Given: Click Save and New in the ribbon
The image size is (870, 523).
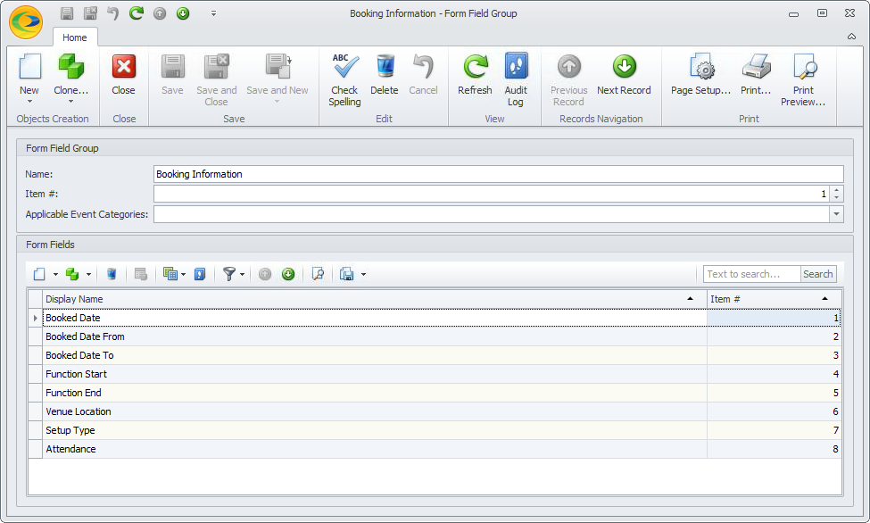Looking at the screenshot, I should click(278, 78).
